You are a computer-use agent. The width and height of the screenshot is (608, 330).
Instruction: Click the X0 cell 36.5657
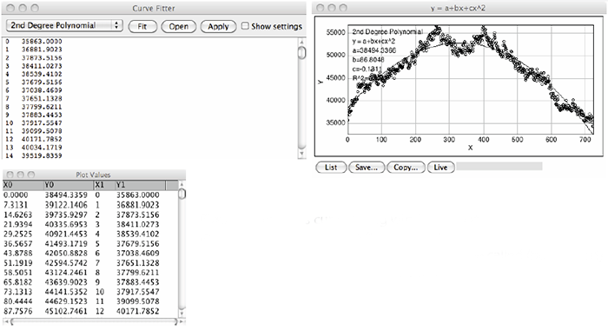click(x=18, y=243)
